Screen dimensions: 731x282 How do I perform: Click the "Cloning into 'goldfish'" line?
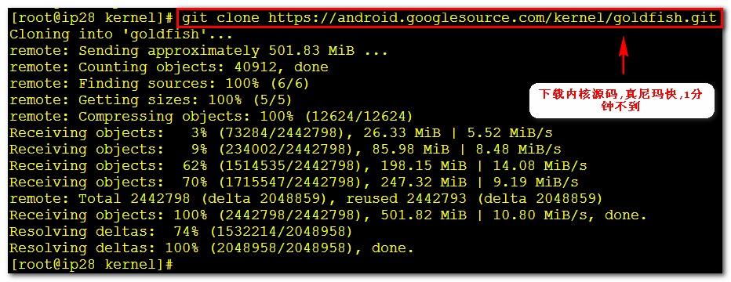pyautogui.click(x=121, y=34)
